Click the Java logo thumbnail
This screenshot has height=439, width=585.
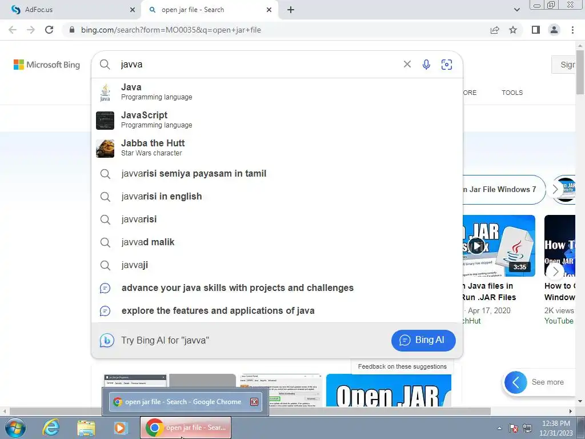(x=105, y=92)
